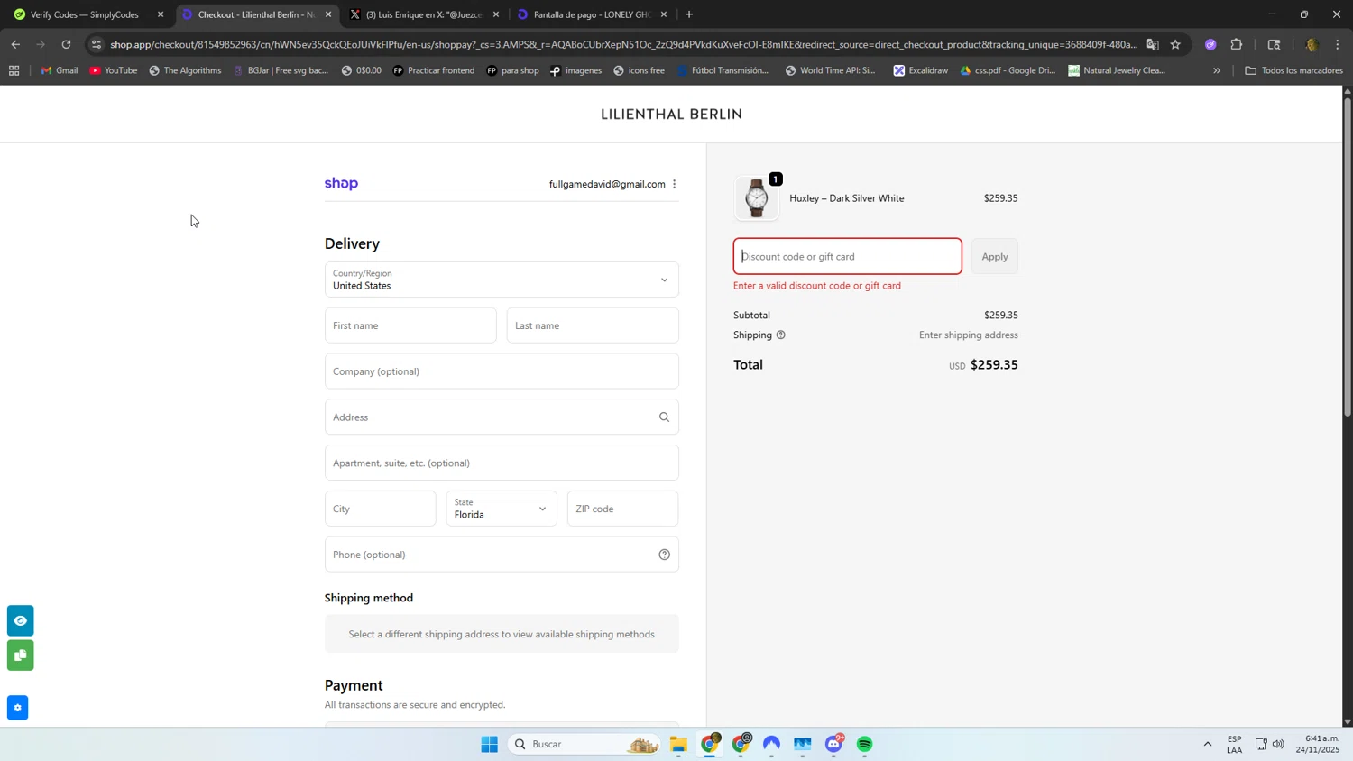
Task: Reload the page with the refresh icon
Action: [x=66, y=44]
